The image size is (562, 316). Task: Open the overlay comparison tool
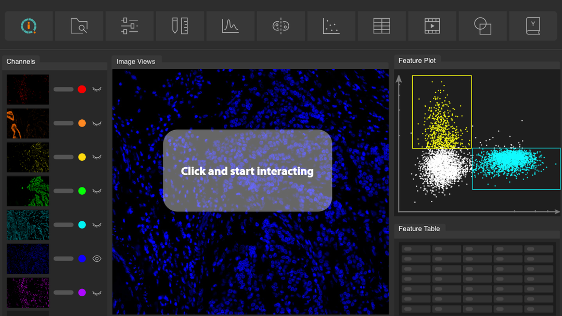(x=482, y=26)
